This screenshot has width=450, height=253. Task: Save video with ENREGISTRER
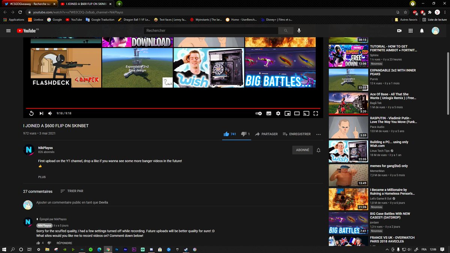[296, 134]
